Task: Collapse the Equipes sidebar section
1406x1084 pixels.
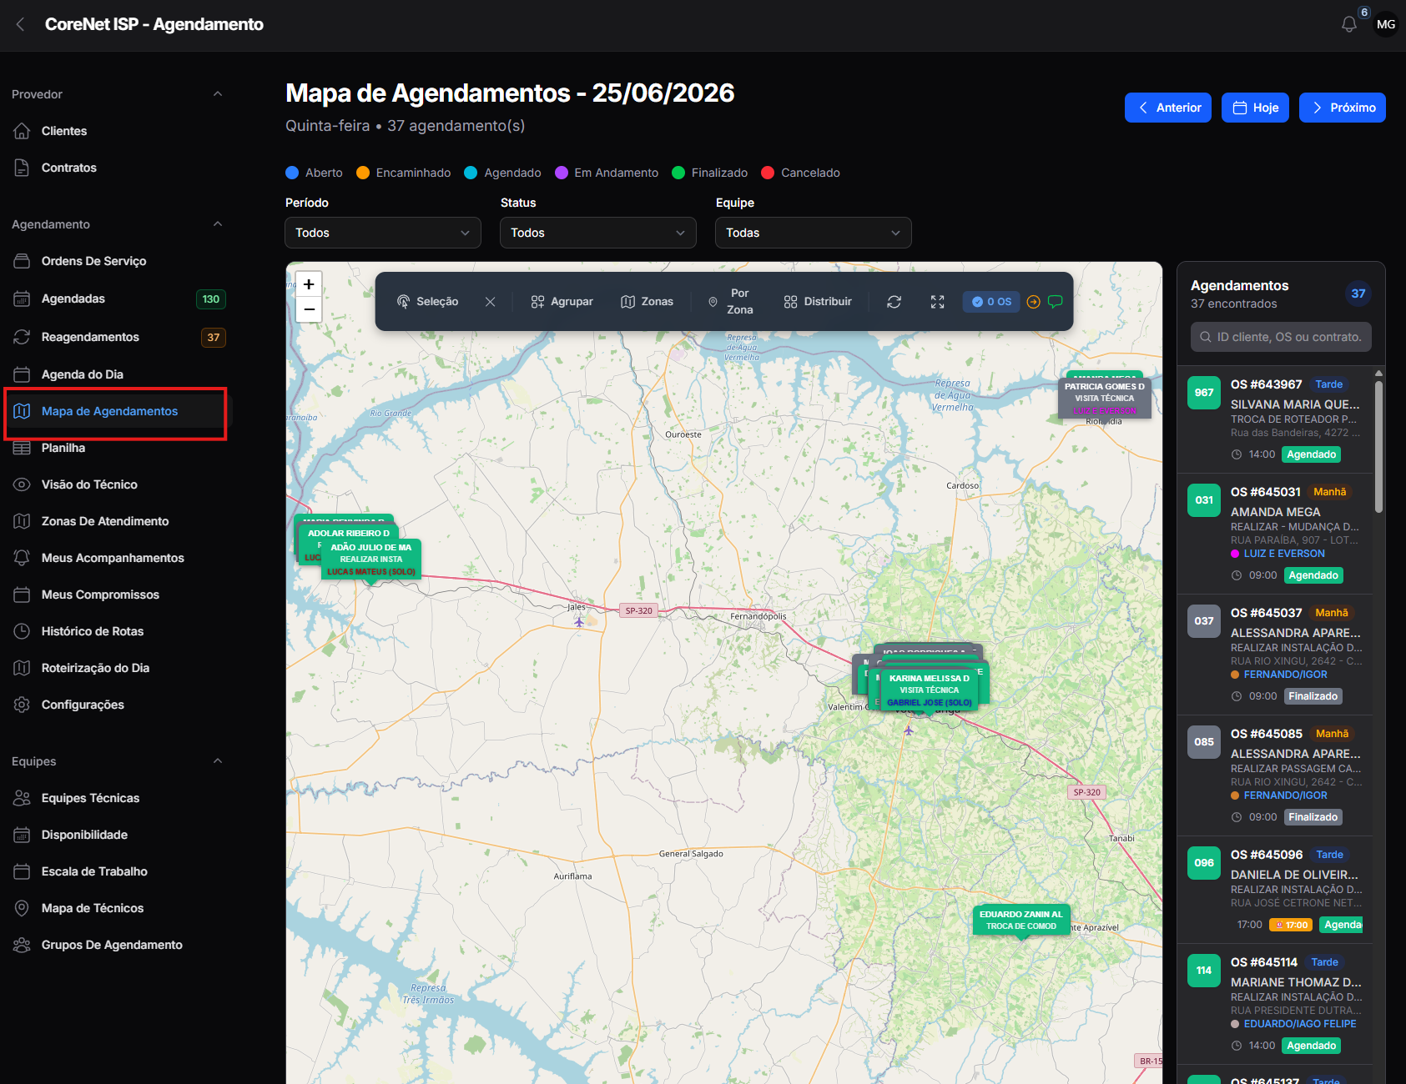Action: 218,761
